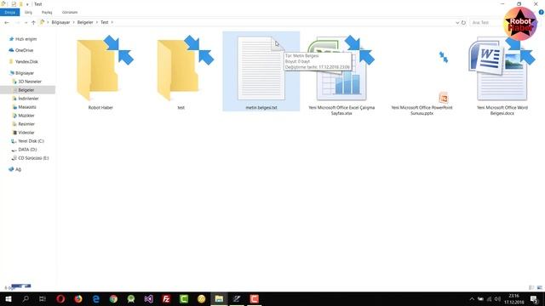545x306 pixels.
Task: Click the metin belgesi.txt file name
Action: (x=261, y=108)
